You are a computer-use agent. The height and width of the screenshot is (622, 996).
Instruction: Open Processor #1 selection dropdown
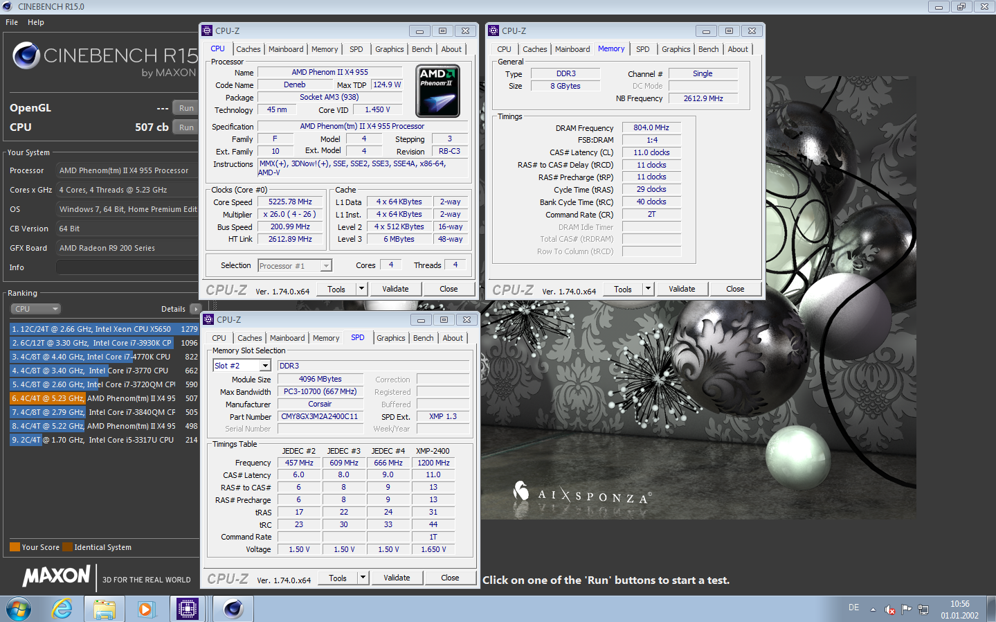(x=295, y=265)
